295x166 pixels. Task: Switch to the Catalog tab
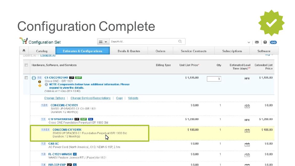[x=42, y=51]
